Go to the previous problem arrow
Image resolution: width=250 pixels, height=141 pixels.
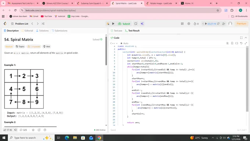pos(32,24)
